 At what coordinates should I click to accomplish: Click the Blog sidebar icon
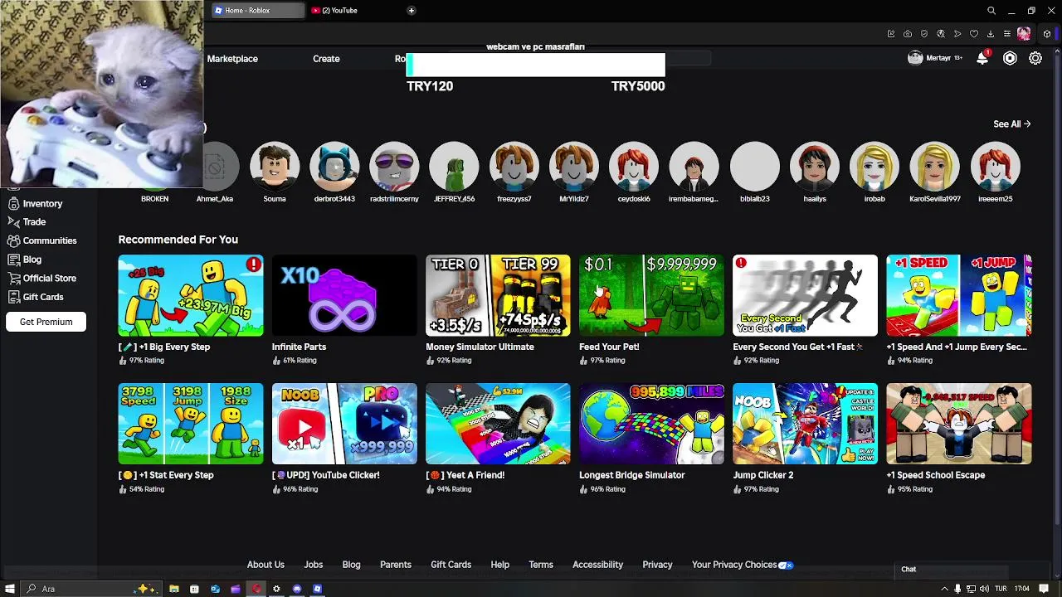(13, 259)
